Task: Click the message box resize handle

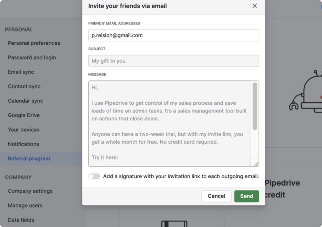Action: 256,164
